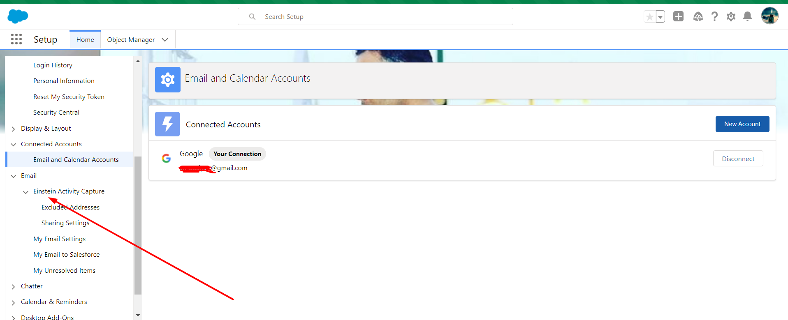
Task: Click the Search Setup field
Action: coord(375,17)
